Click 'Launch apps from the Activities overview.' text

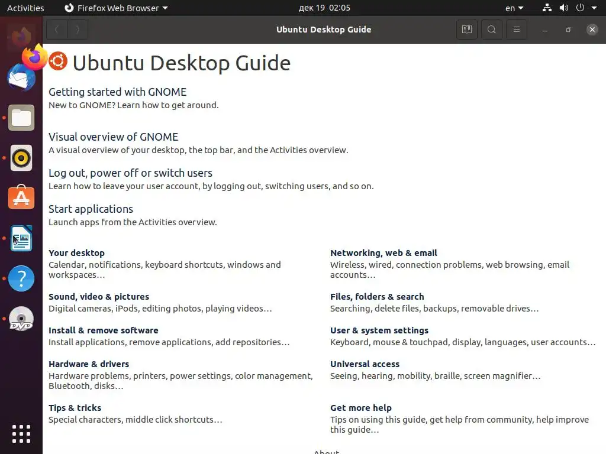133,222
